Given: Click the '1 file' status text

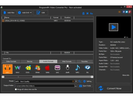Looking at the screenshot, I should pos(7,53).
